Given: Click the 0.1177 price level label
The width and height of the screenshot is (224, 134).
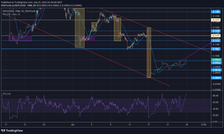Looking at the screenshot, I should coord(216,36).
